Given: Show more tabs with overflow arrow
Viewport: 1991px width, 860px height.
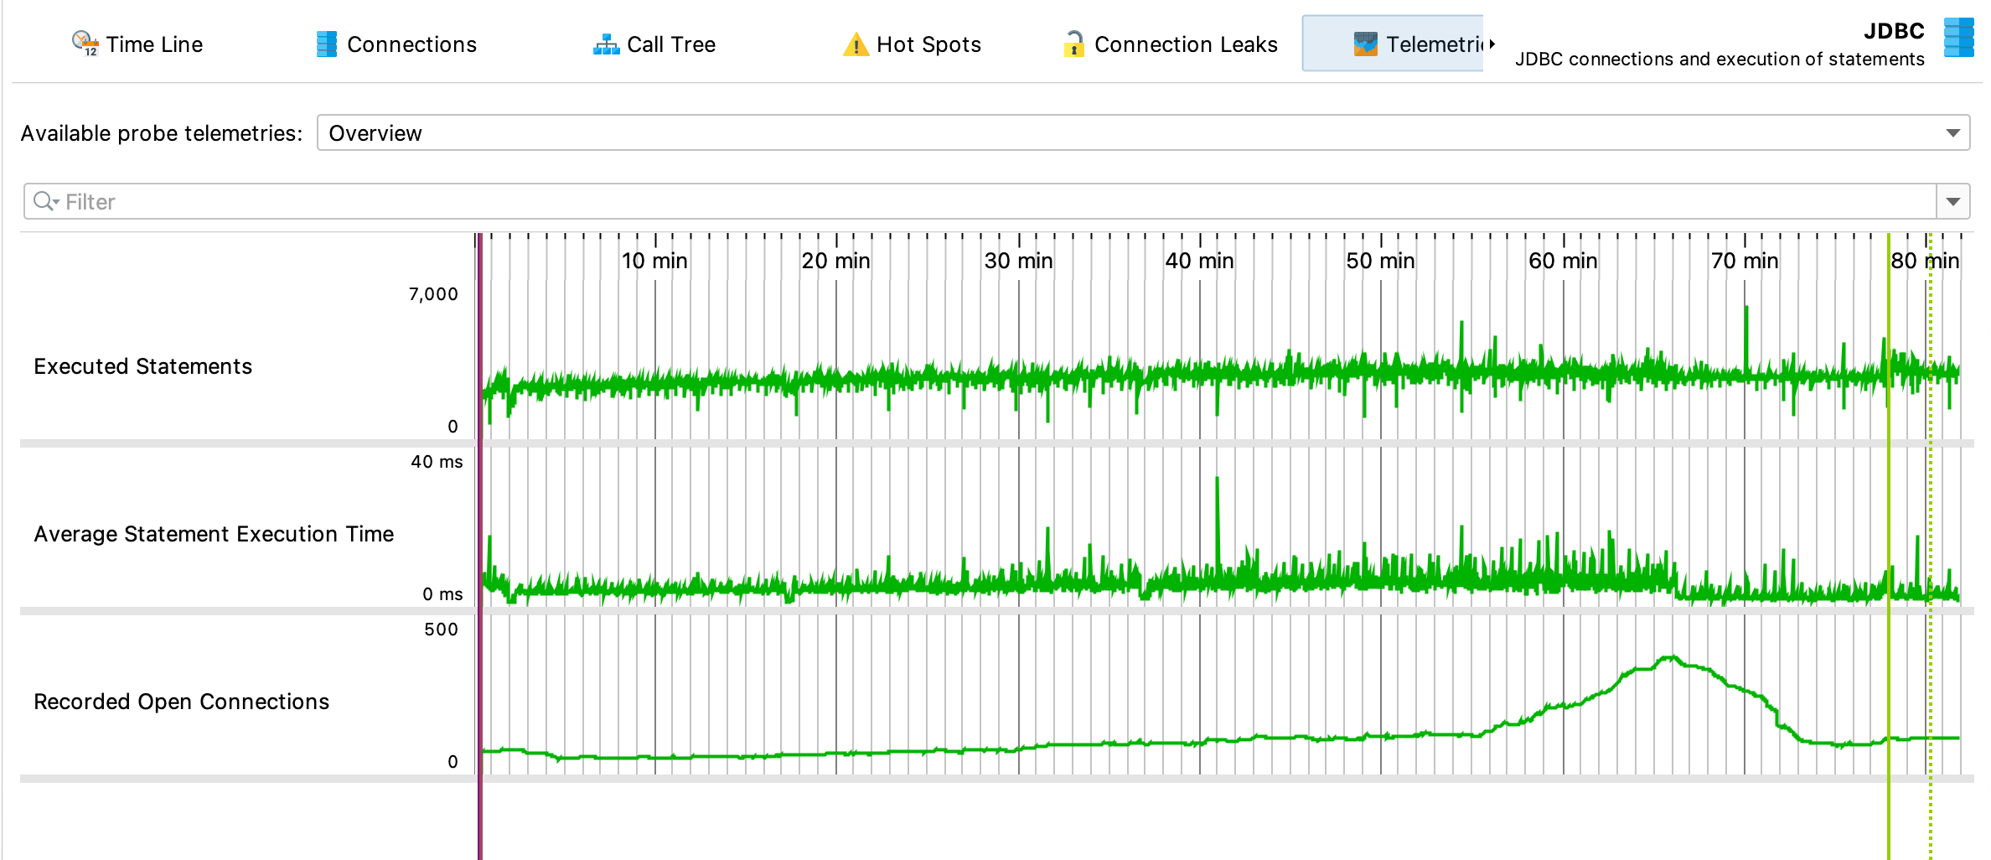Looking at the screenshot, I should (1492, 44).
